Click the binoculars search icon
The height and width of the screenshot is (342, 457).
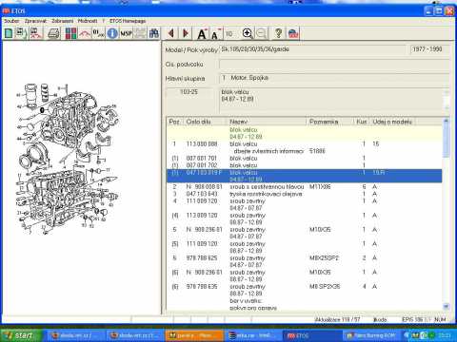[154, 33]
